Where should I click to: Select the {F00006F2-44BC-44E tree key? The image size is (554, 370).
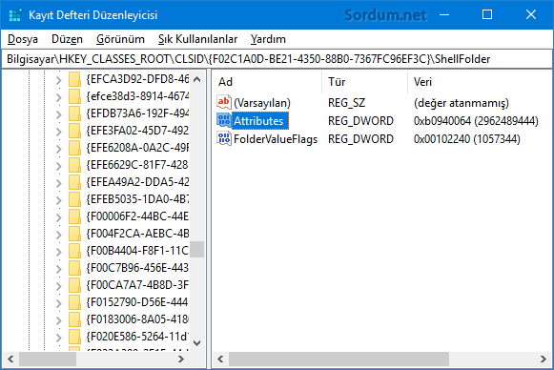[137, 216]
